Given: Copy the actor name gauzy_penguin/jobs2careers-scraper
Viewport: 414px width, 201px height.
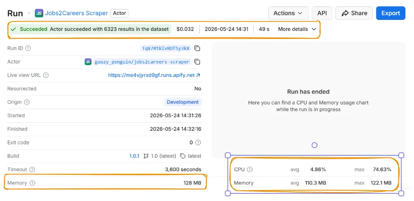Looking at the screenshot, I should coord(197,62).
